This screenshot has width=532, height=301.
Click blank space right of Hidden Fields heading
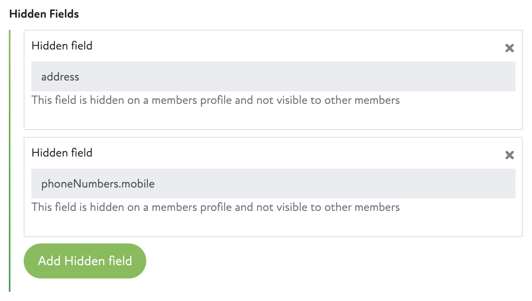click(281, 14)
